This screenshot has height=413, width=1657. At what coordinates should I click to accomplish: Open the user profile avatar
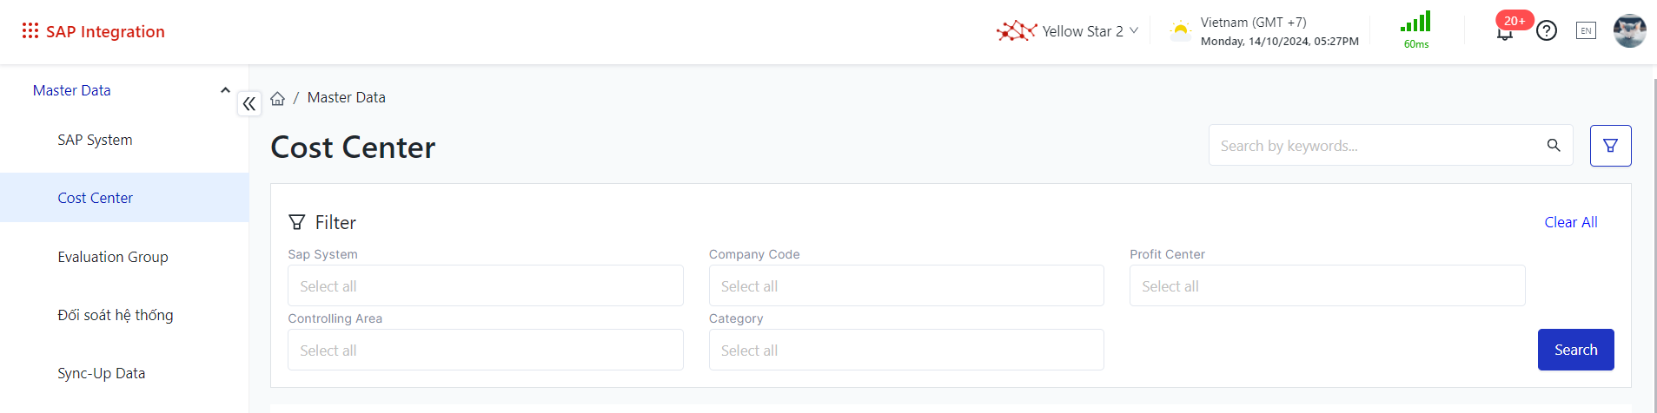[x=1629, y=31]
